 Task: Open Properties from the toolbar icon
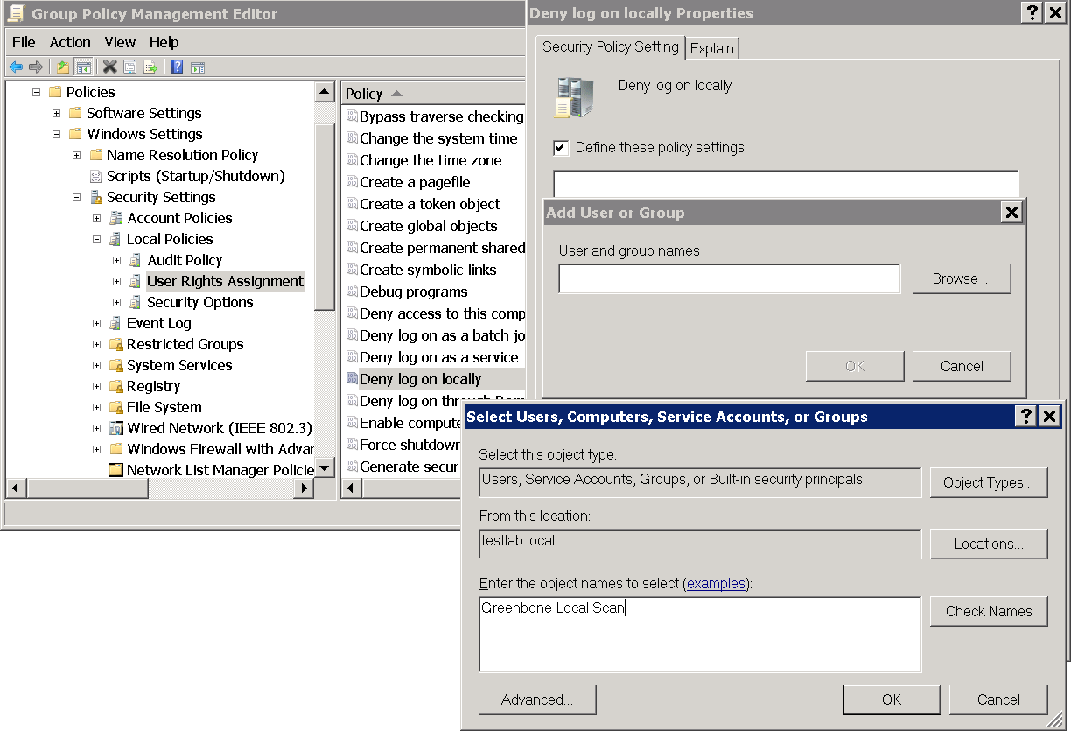(129, 67)
